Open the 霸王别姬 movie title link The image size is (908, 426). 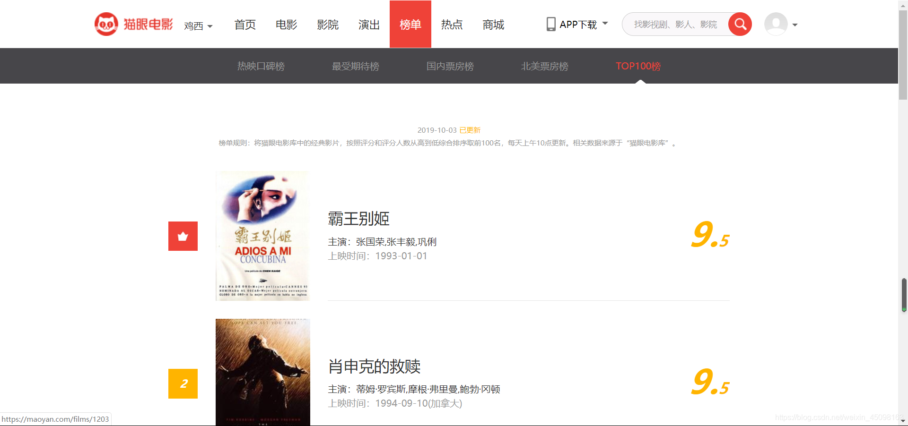click(x=358, y=219)
